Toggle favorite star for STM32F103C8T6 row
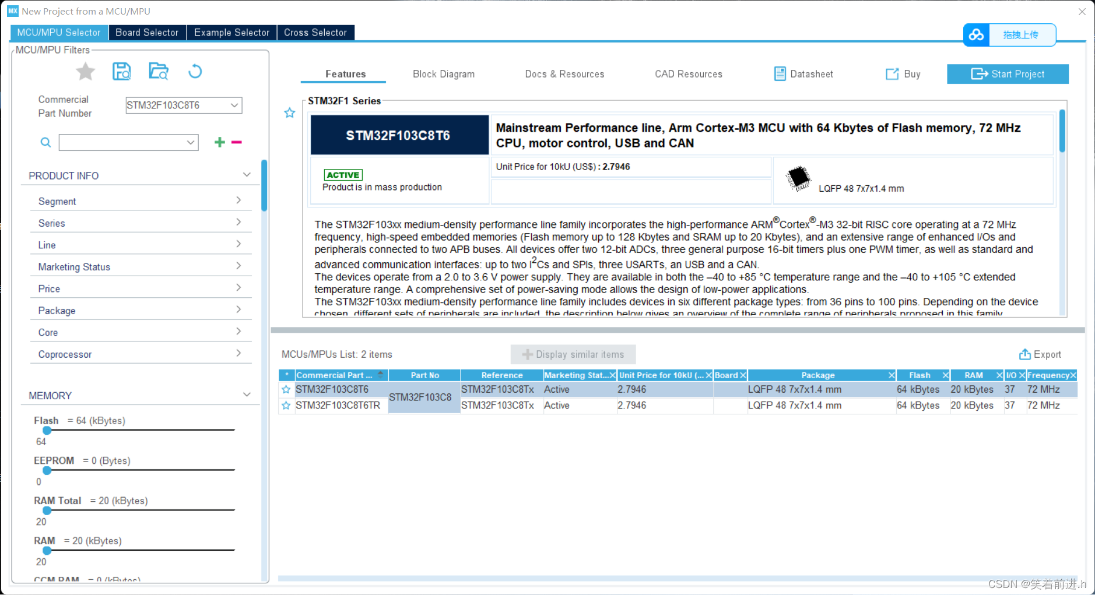Screen dimensions: 1095x595 (x=286, y=389)
